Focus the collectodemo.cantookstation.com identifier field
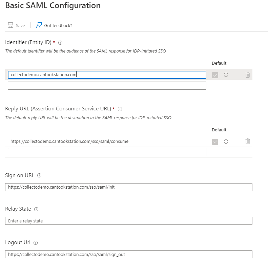 pyautogui.click(x=107, y=75)
